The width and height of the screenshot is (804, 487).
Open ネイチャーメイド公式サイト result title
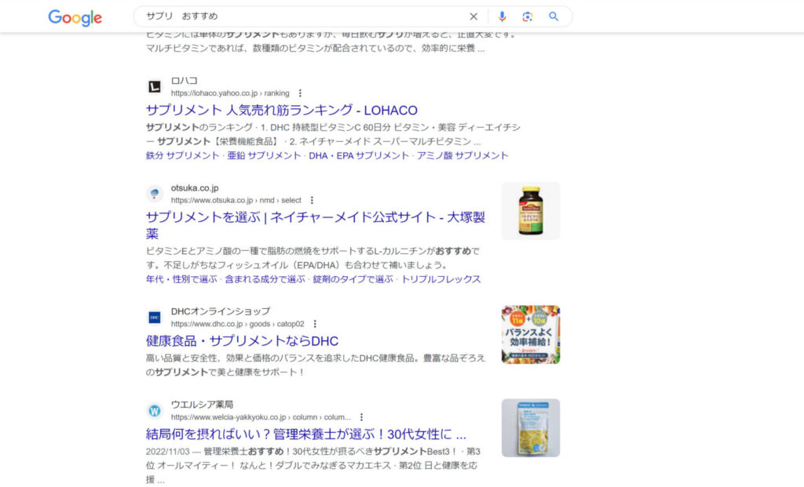point(316,225)
